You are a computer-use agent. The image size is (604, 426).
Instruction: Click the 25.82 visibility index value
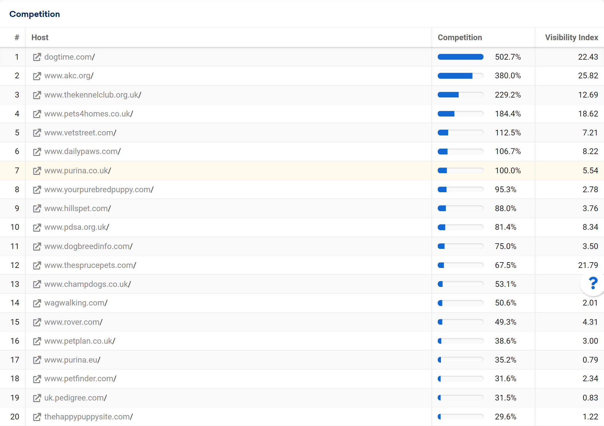click(x=588, y=76)
